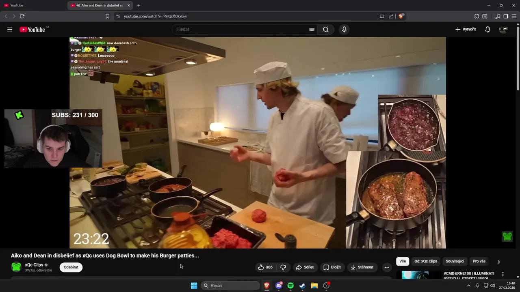
Task: View site information icon in address bar
Action: [118, 16]
